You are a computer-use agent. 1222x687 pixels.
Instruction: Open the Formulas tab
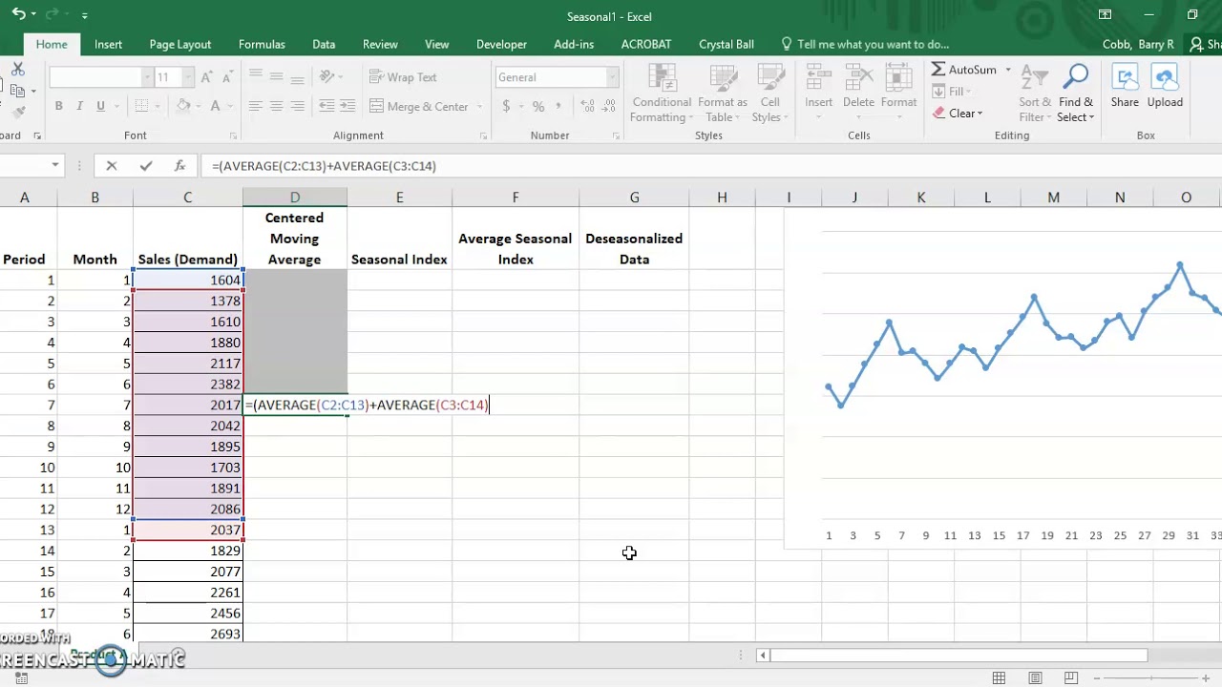262,44
